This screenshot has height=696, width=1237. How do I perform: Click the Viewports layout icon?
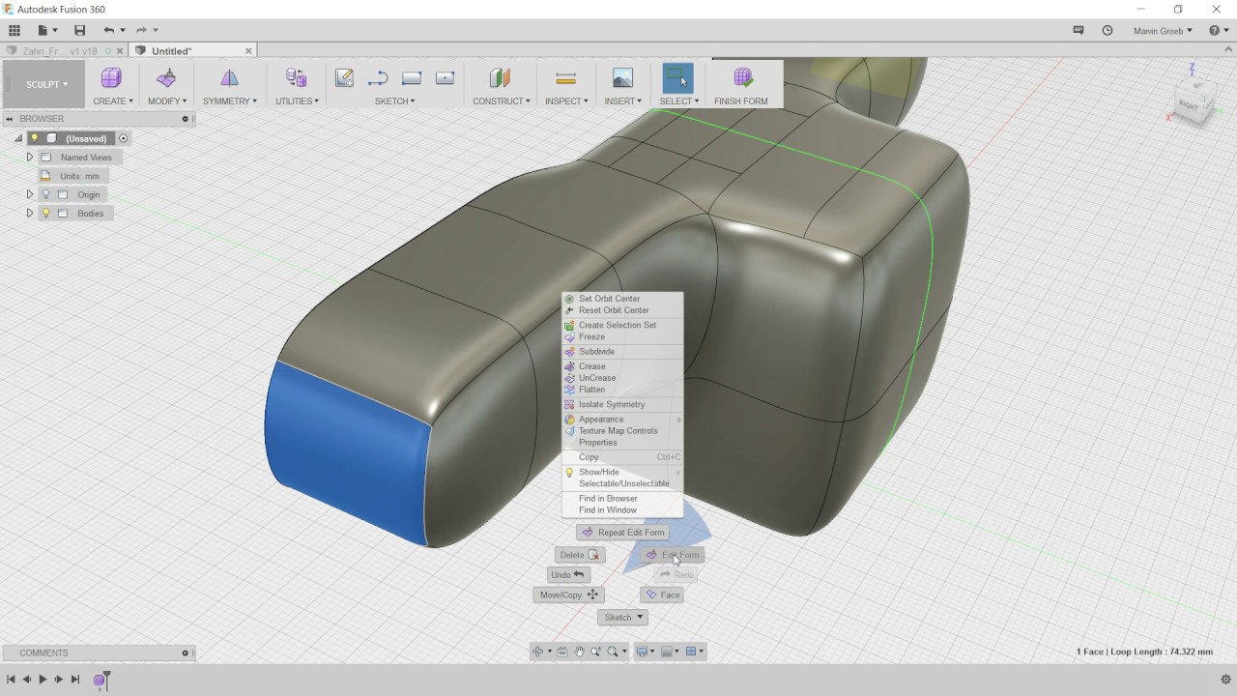click(x=691, y=652)
